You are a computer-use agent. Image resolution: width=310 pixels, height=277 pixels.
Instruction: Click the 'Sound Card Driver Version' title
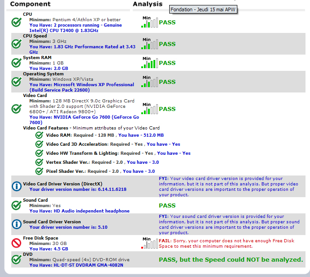pos(52,222)
